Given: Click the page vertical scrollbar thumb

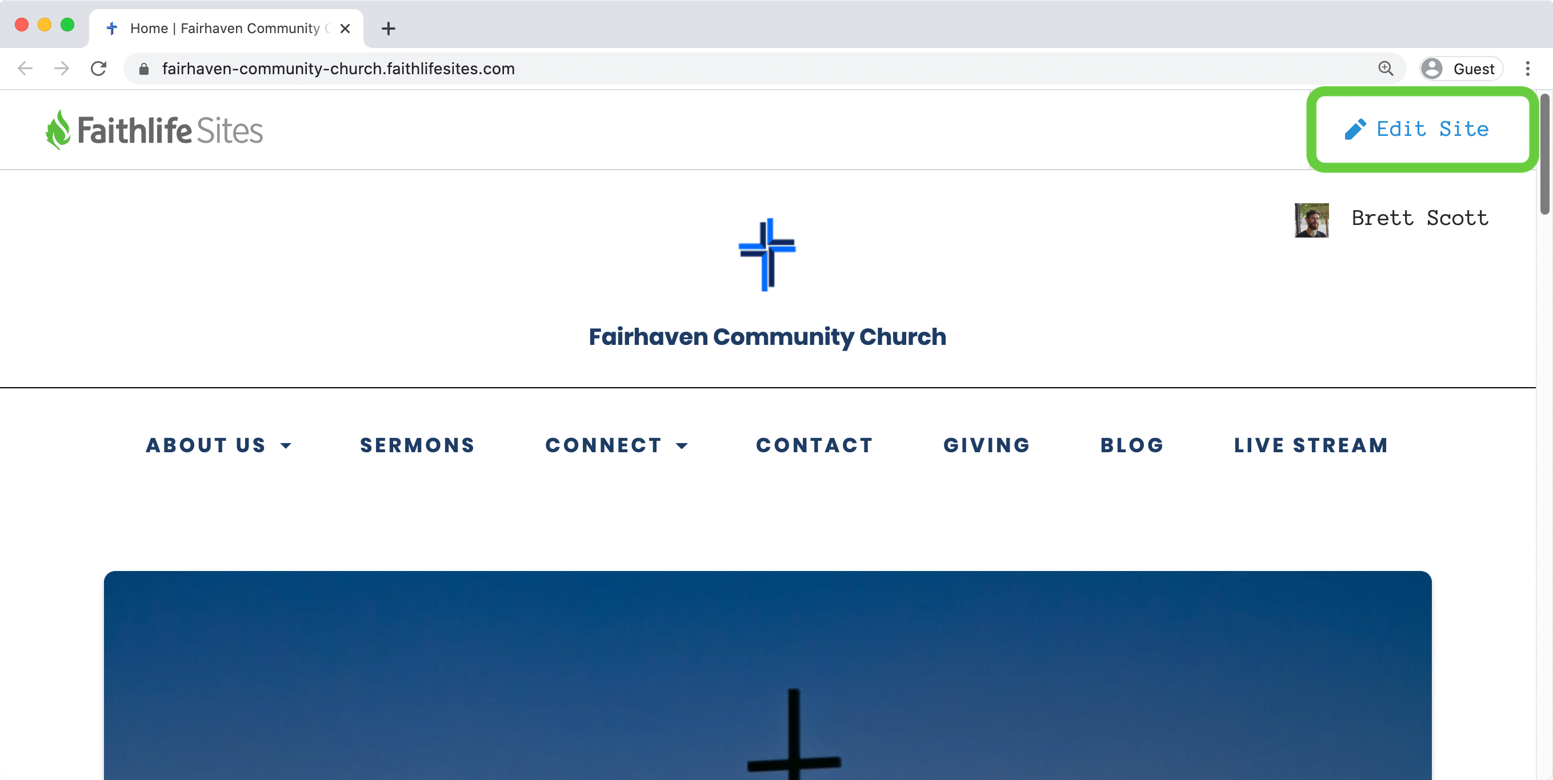Looking at the screenshot, I should pos(1544,154).
